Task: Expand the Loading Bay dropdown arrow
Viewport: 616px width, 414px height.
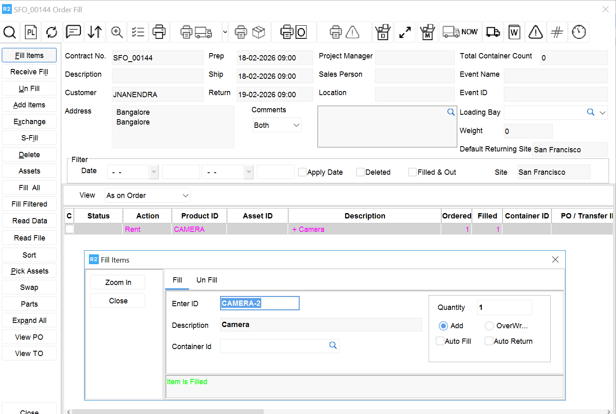Action: click(603, 113)
